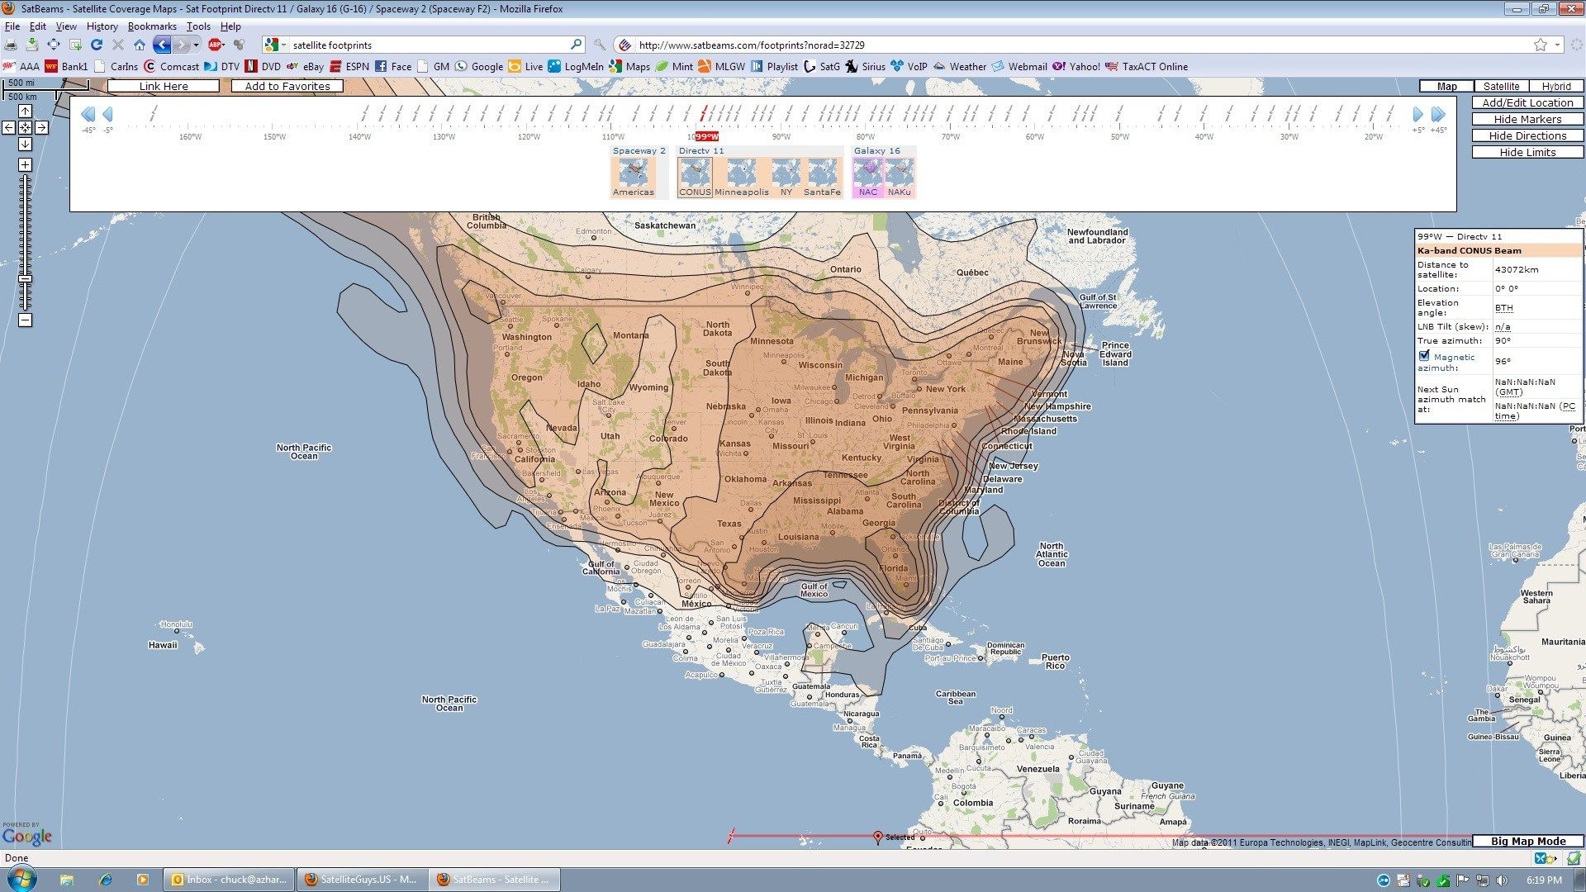Click the Hide Markers button
The width and height of the screenshot is (1586, 892).
pyautogui.click(x=1527, y=119)
